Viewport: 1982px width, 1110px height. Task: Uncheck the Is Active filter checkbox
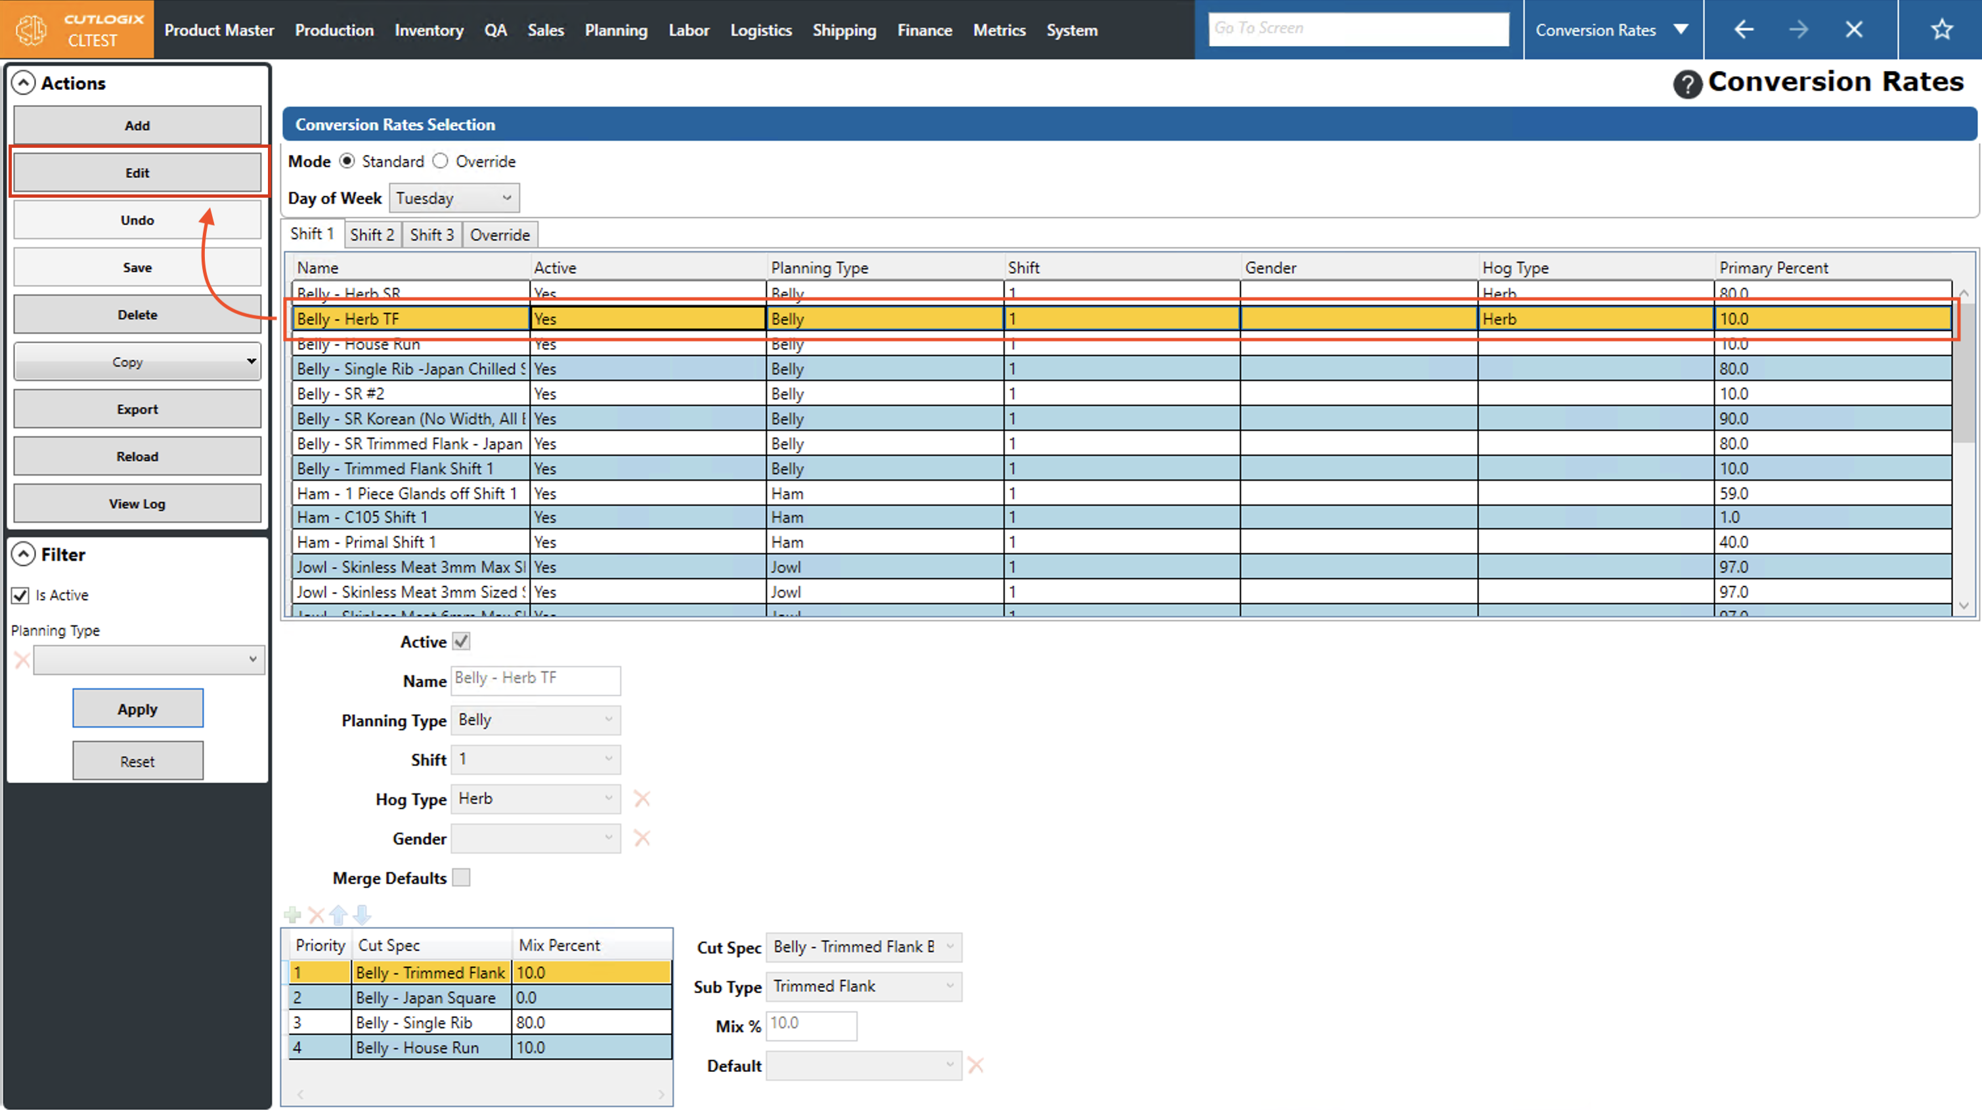[x=21, y=595]
